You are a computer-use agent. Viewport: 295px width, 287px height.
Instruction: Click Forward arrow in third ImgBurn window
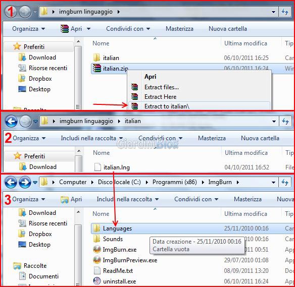[25, 182]
